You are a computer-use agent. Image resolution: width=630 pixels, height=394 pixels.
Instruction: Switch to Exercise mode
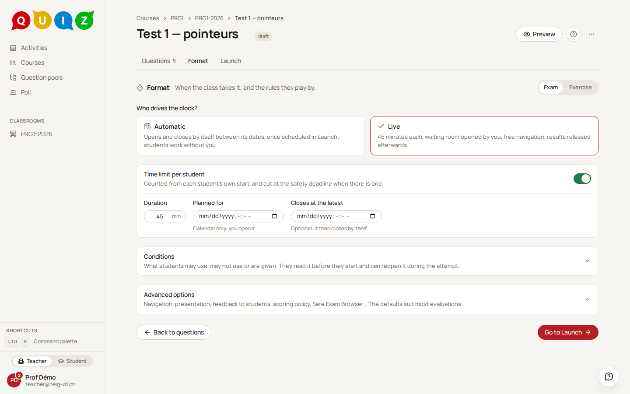pyautogui.click(x=580, y=88)
